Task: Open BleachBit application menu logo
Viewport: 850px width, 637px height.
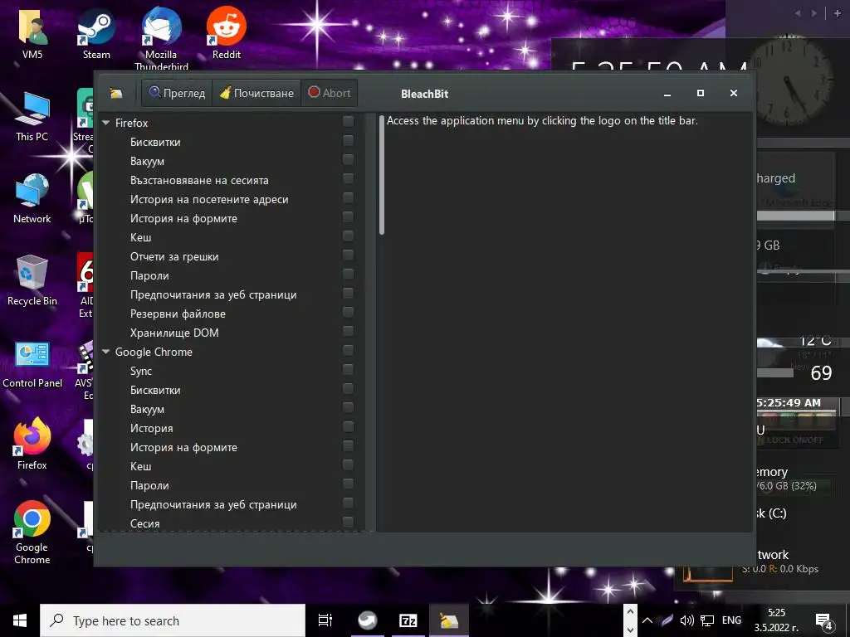Action: [x=116, y=93]
